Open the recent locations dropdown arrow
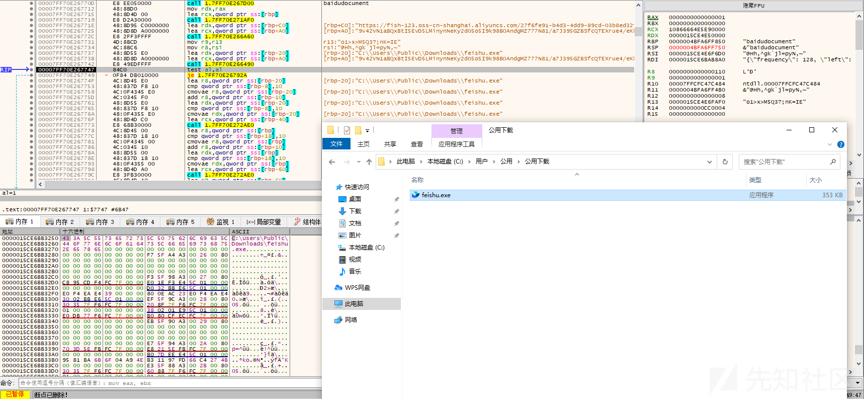Screen dimensions: 864x399 coord(359,162)
